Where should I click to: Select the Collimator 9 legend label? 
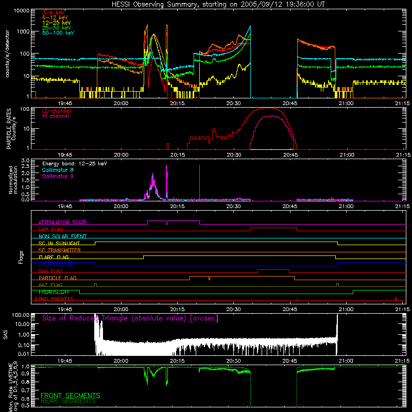coord(58,176)
